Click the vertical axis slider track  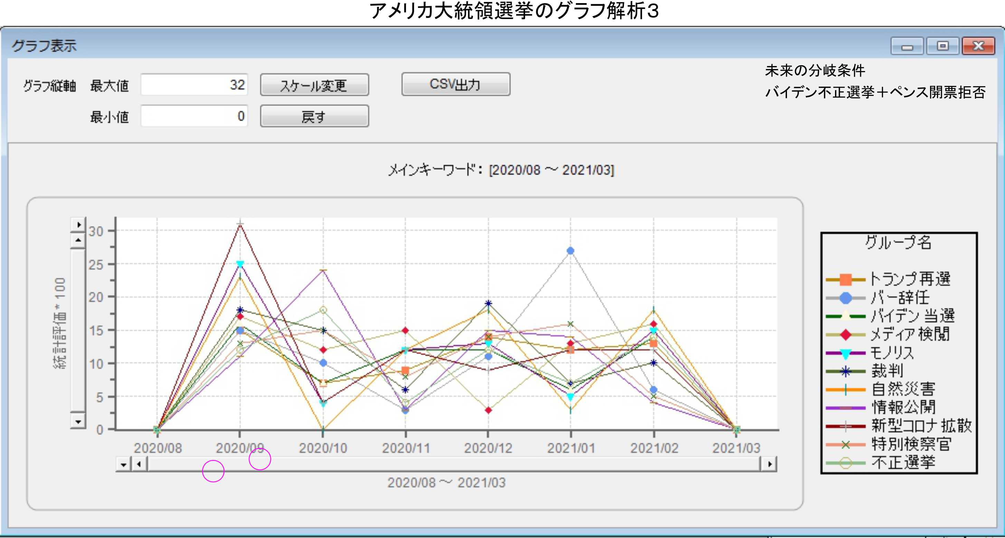[78, 331]
